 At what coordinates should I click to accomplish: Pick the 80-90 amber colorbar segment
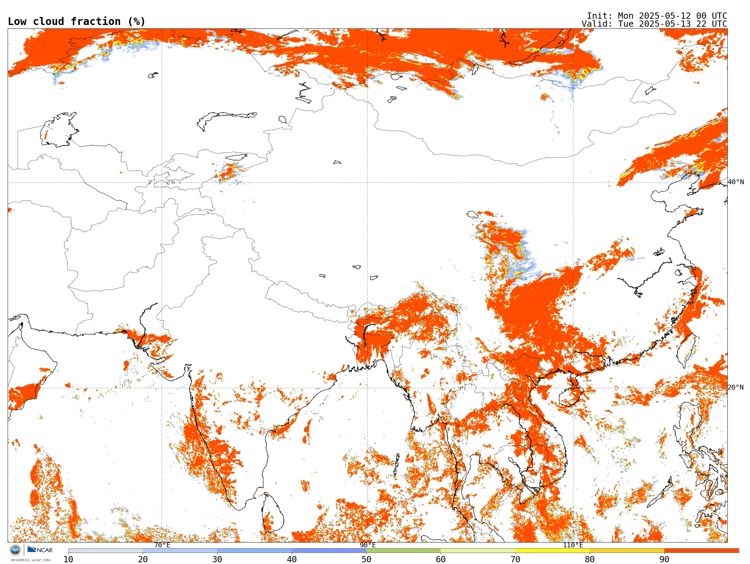click(x=627, y=551)
